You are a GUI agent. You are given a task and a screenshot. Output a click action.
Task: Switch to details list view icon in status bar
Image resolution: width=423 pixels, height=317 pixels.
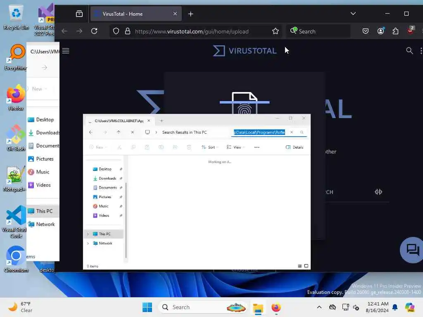[x=300, y=266]
